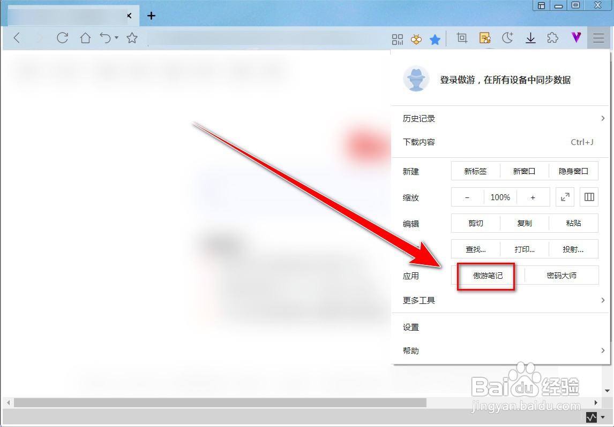Open the extensions puzzle icon

coord(552,38)
